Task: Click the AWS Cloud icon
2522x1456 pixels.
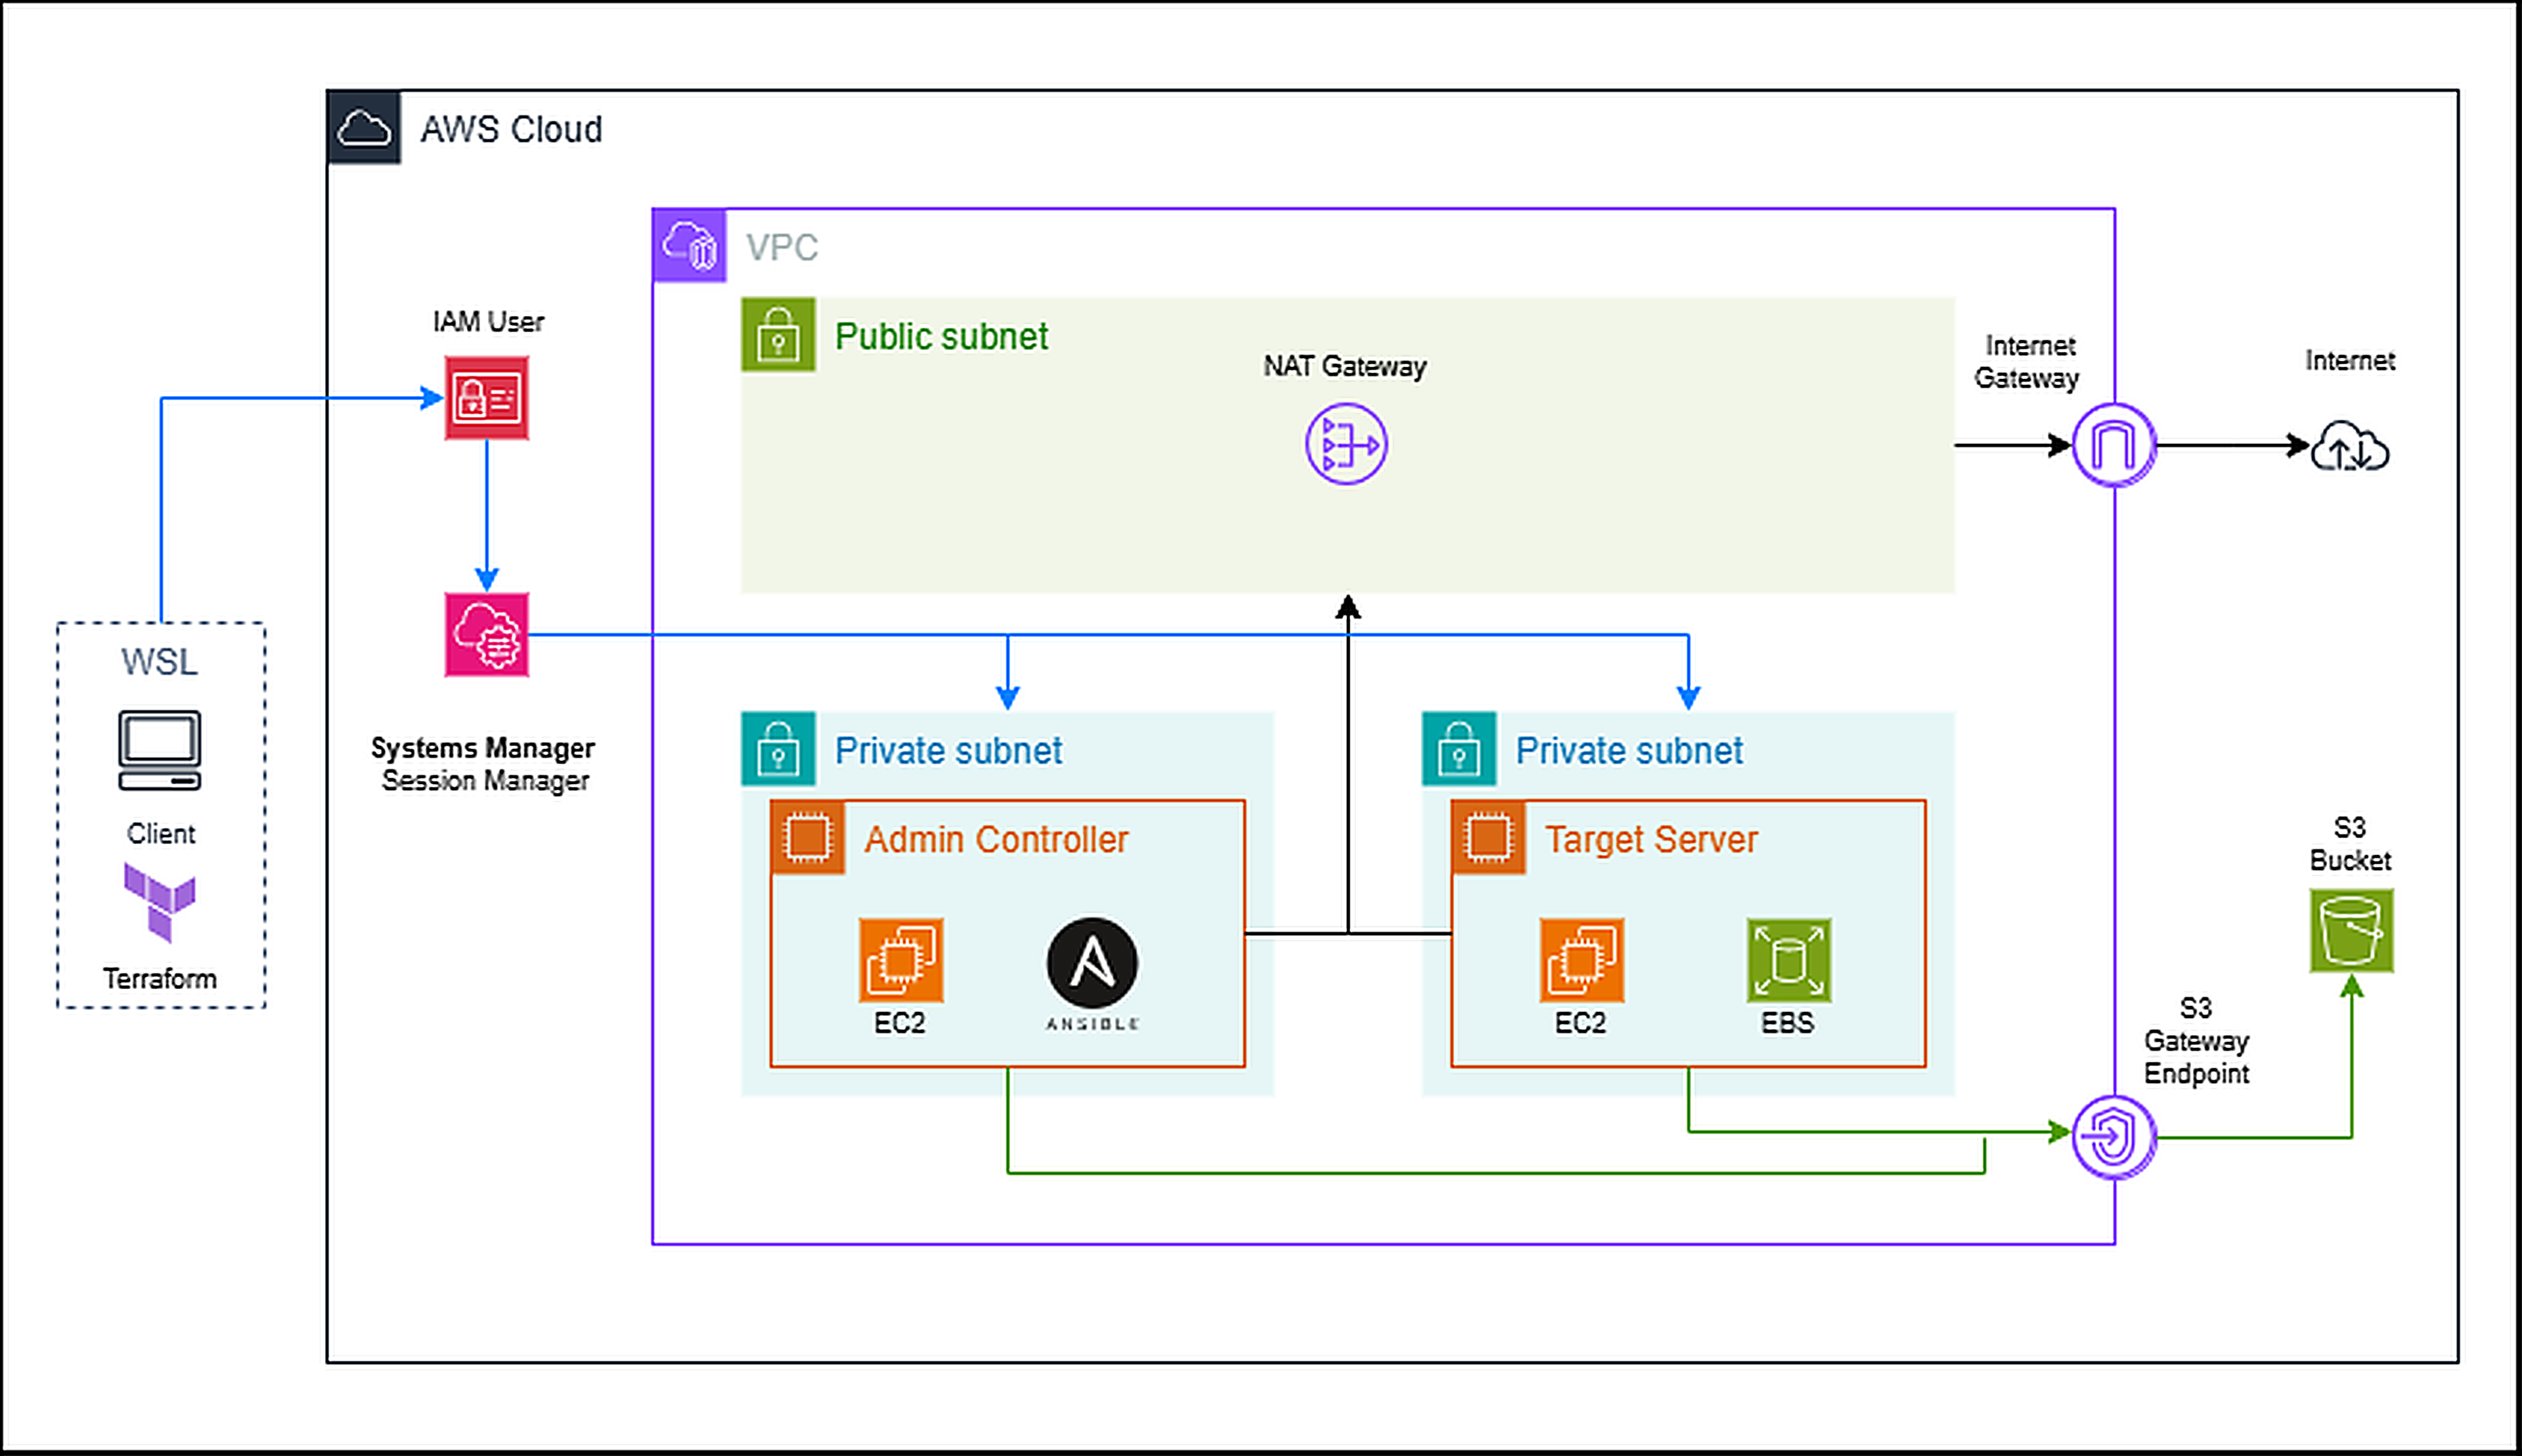Action: tap(364, 128)
